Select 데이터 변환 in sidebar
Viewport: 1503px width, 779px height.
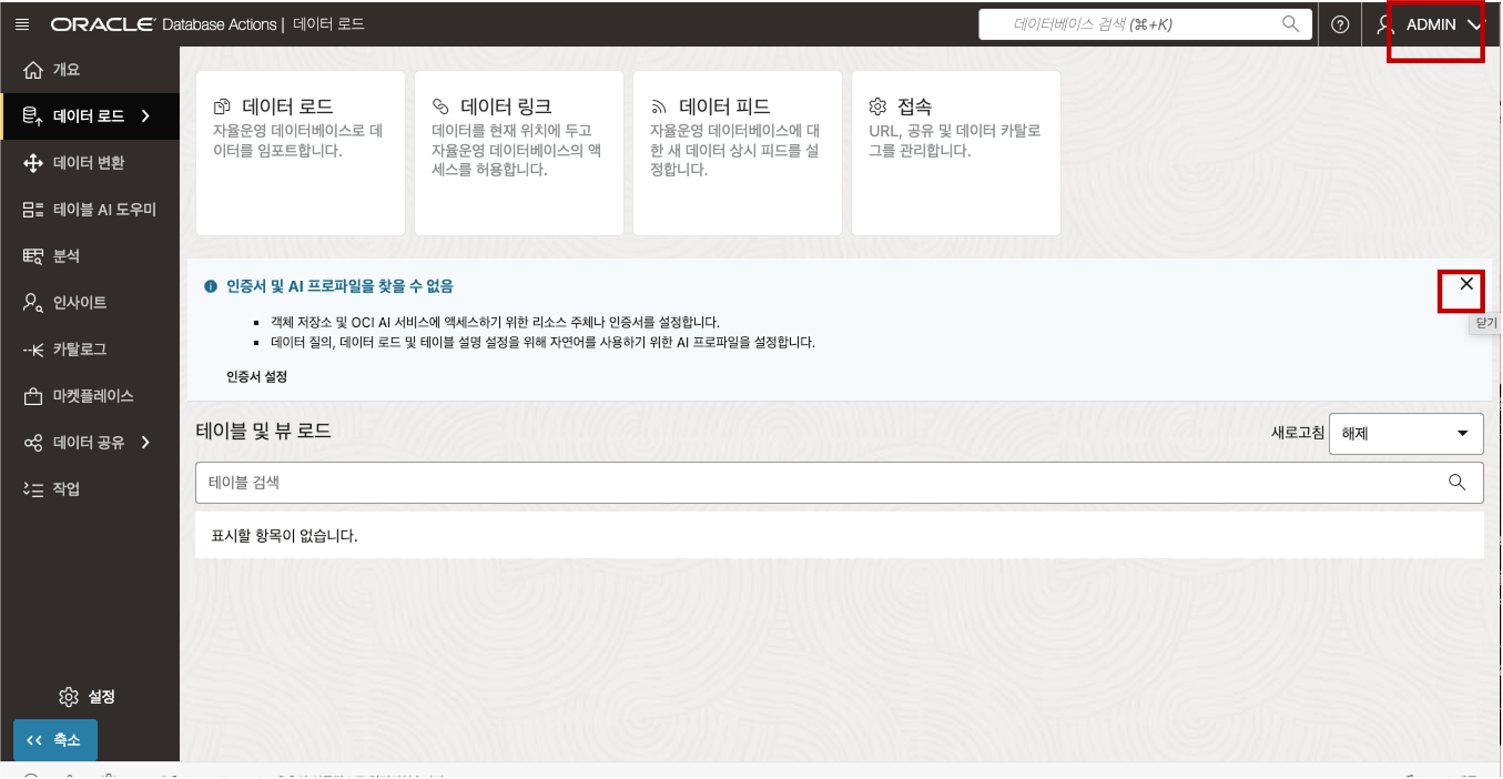pyautogui.click(x=88, y=163)
